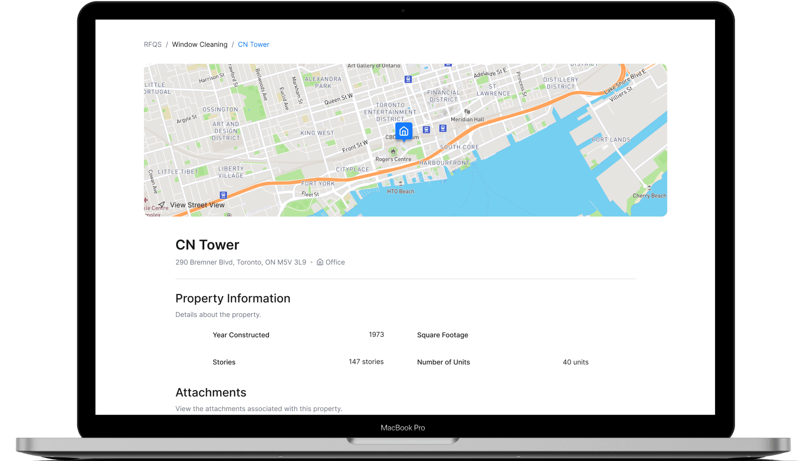This screenshot has height=461, width=804.
Task: Click the theatre icon above Meridian Hall label
Action: 467,112
